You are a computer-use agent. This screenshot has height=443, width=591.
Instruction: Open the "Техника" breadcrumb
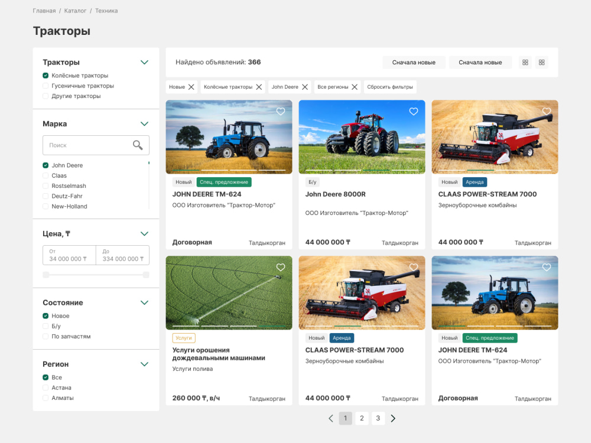click(106, 11)
